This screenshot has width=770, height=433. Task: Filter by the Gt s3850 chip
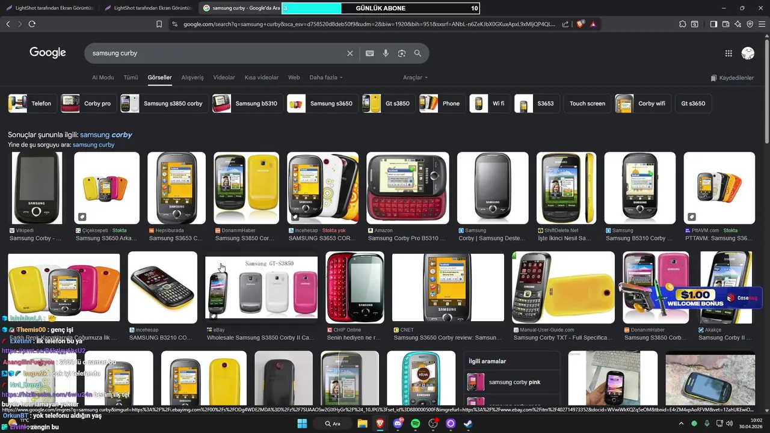[389, 103]
